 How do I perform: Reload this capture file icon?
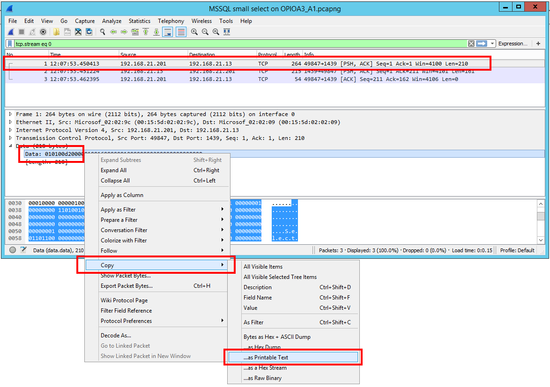(89, 32)
